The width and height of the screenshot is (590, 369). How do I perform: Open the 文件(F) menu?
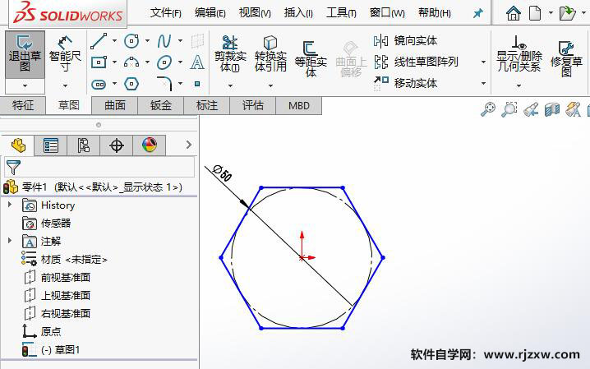pos(165,13)
